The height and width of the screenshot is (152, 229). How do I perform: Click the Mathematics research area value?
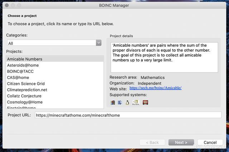[153, 77]
